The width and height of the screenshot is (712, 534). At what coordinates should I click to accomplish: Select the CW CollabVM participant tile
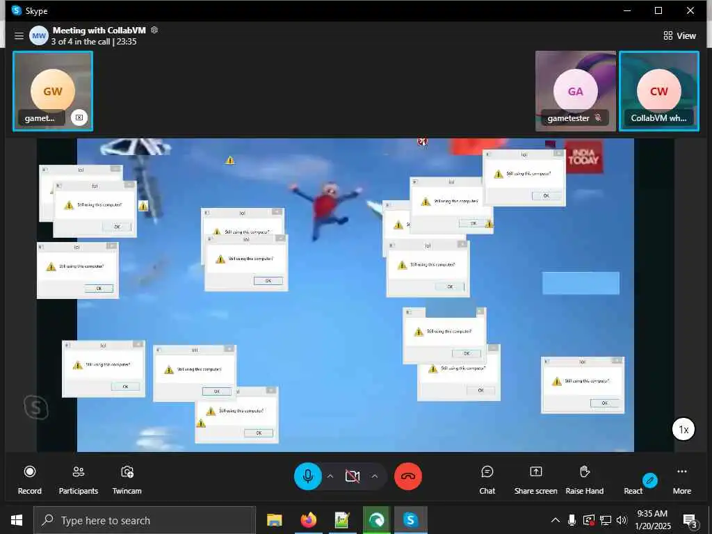click(x=659, y=91)
